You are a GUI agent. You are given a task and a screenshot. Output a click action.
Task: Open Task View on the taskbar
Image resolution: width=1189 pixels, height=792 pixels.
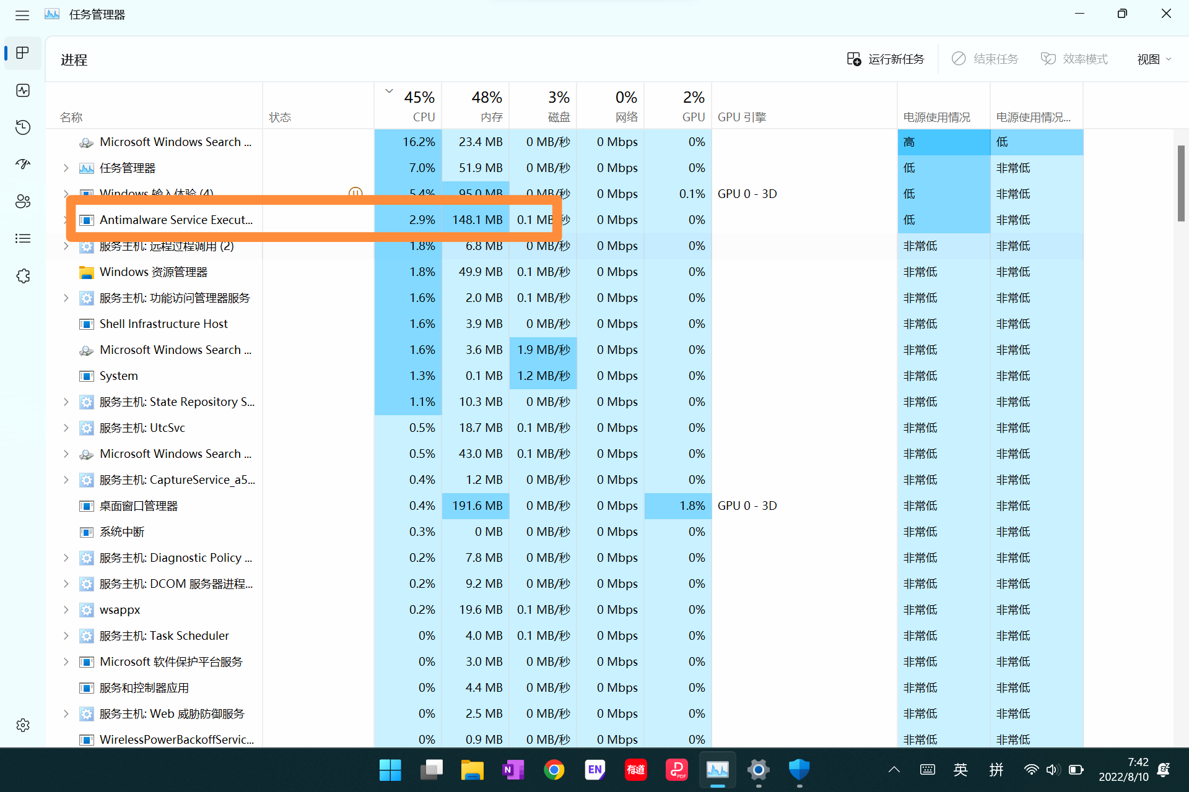click(431, 770)
